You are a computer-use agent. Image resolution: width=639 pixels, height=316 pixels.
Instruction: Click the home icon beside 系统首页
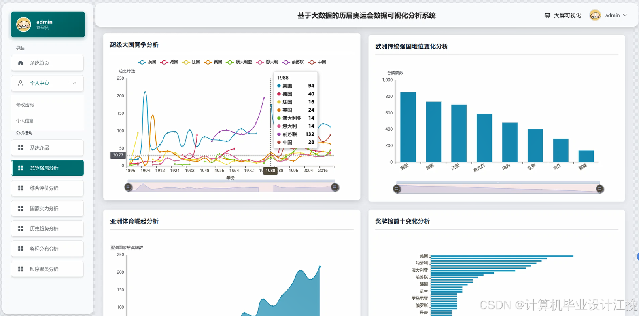coord(21,63)
